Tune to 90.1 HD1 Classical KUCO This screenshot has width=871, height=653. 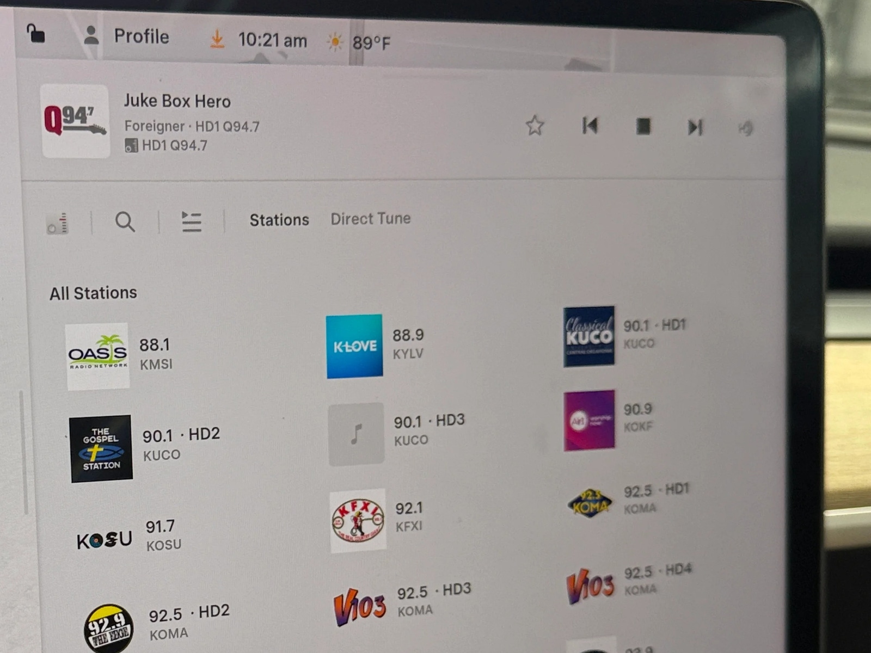(x=625, y=335)
